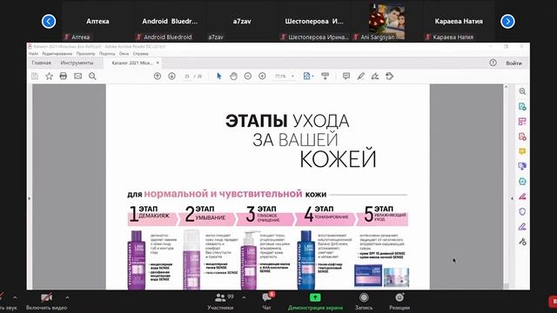Select the Караева Натия participant tile
The image size is (557, 313).
[459, 21]
